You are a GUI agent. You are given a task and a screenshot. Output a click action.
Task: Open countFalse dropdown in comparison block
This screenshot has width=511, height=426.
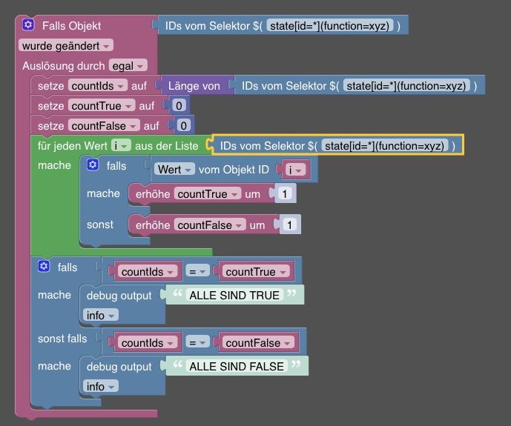tap(258, 343)
